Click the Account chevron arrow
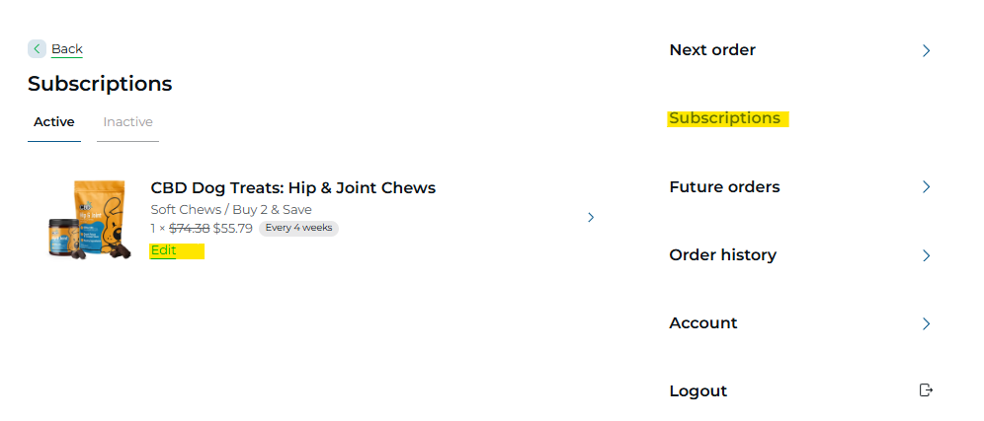 click(x=926, y=323)
